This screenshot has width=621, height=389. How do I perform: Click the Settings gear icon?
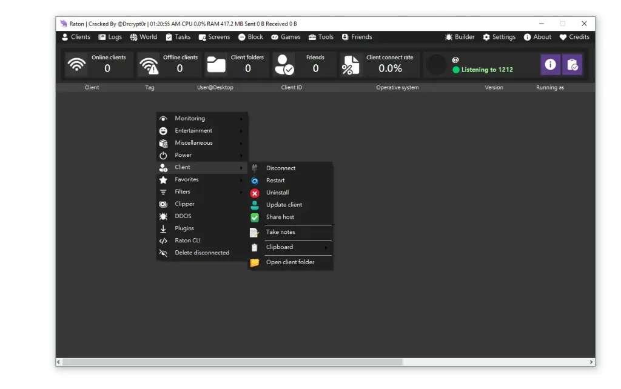coord(486,37)
